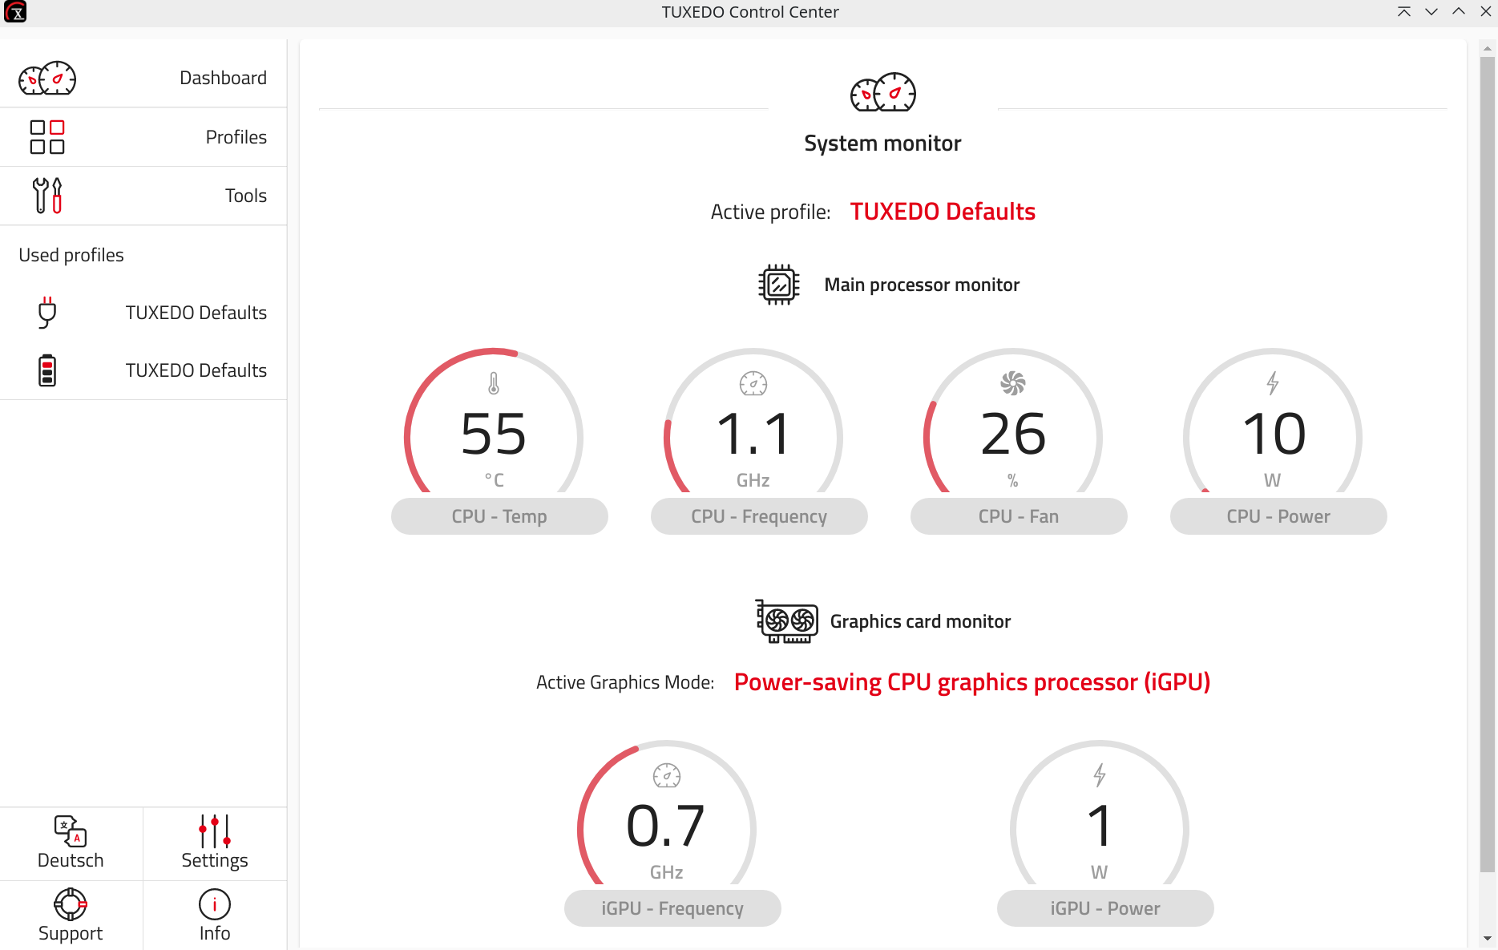Select the battery TUXEDO Defaults profile
1498x950 pixels.
pyautogui.click(x=143, y=370)
